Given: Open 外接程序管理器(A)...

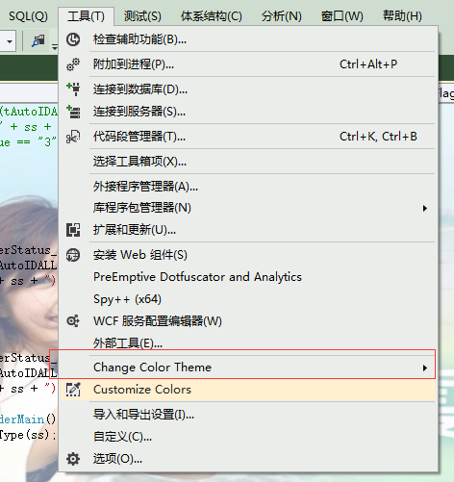Looking at the screenshot, I should (247, 186).
